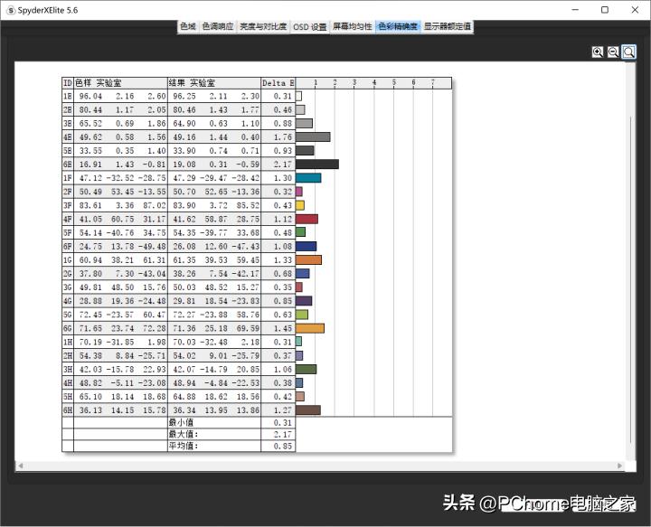Click the zoom out magnifier icon
The image size is (651, 527).
click(x=613, y=52)
